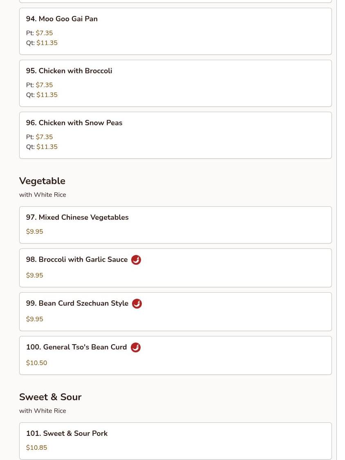Viewport: 345px width, 460px height.
Task: Click the $10.85 price for Sweet & Sour Pork
Action: click(37, 448)
